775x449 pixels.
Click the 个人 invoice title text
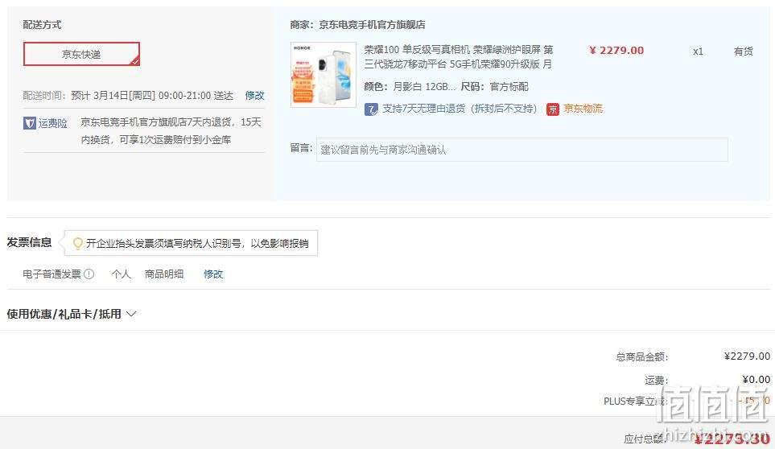pyautogui.click(x=121, y=274)
